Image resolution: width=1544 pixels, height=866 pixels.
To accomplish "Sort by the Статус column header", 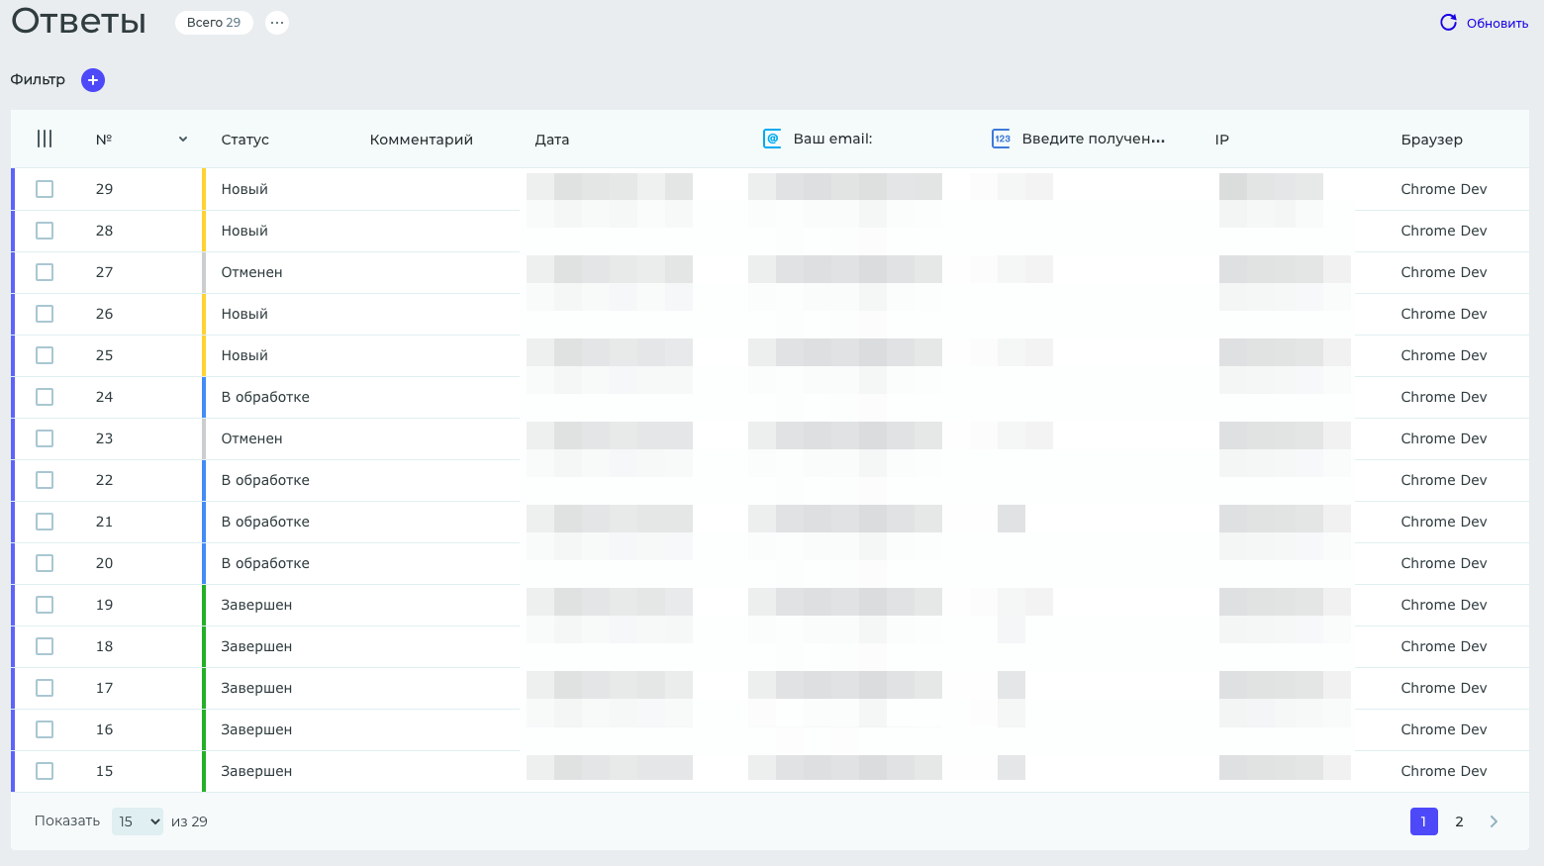I will (x=245, y=140).
